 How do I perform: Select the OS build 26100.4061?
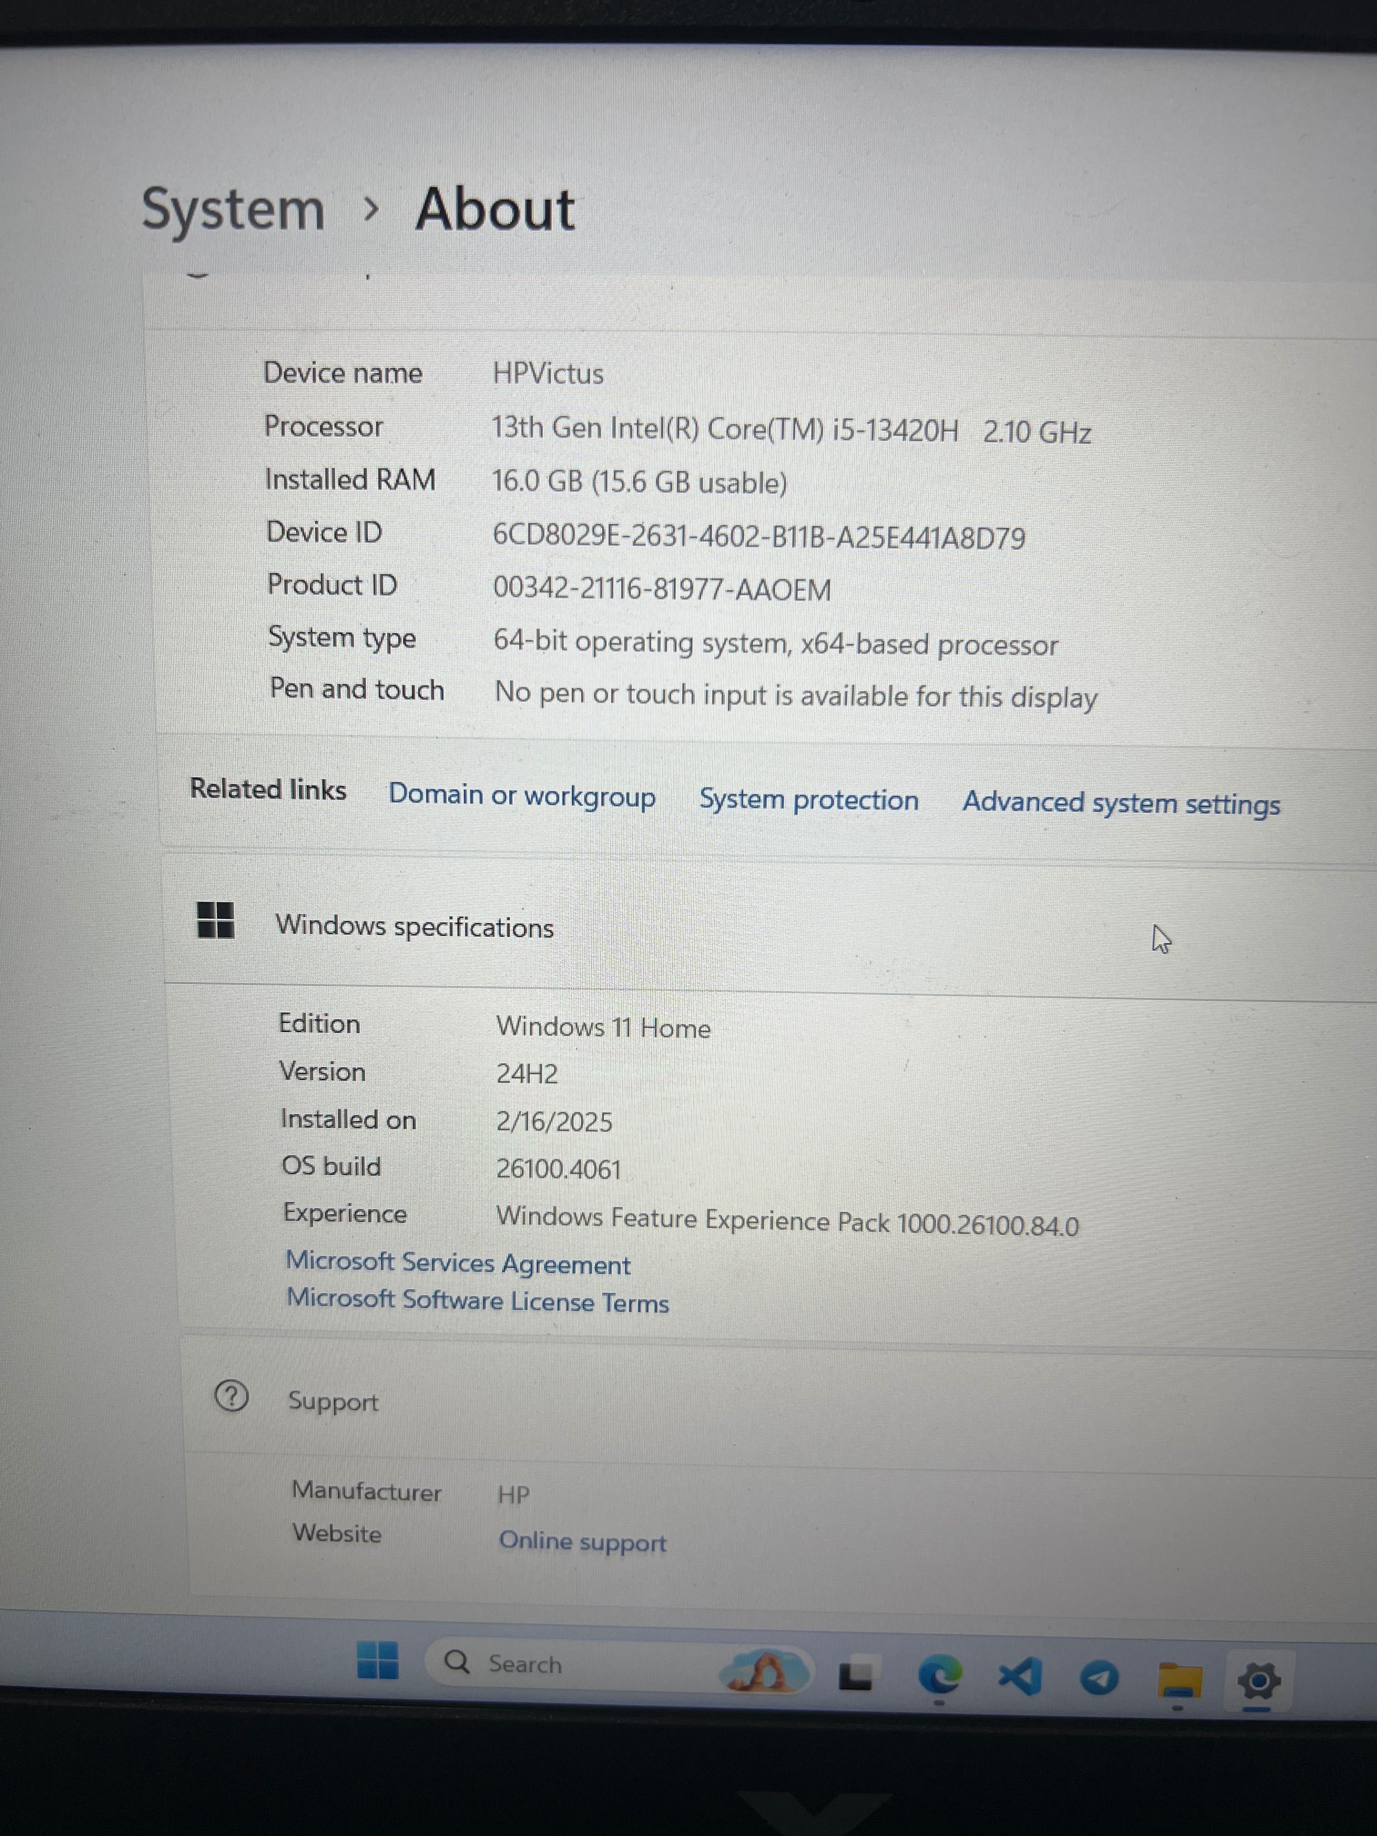(559, 1168)
